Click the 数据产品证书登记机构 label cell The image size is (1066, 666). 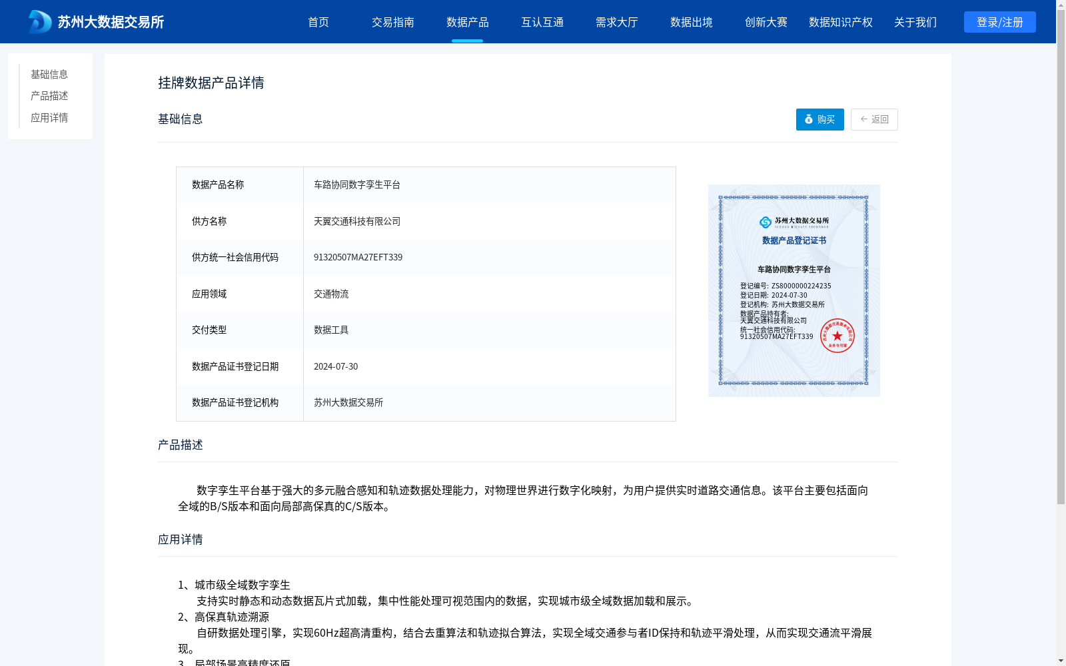(x=240, y=403)
